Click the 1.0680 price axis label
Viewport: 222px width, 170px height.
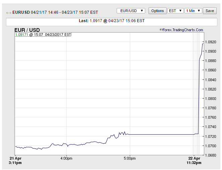(211, 155)
